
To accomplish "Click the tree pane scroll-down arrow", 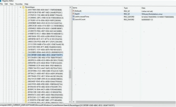I will click(x=70, y=102).
